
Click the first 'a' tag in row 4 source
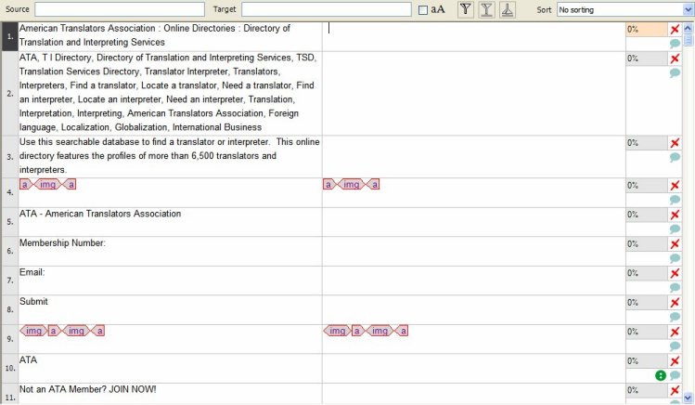25,184
